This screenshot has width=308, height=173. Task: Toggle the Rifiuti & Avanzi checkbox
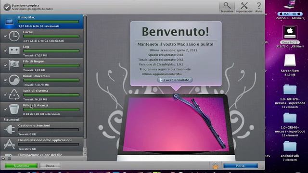click(x=5, y=110)
